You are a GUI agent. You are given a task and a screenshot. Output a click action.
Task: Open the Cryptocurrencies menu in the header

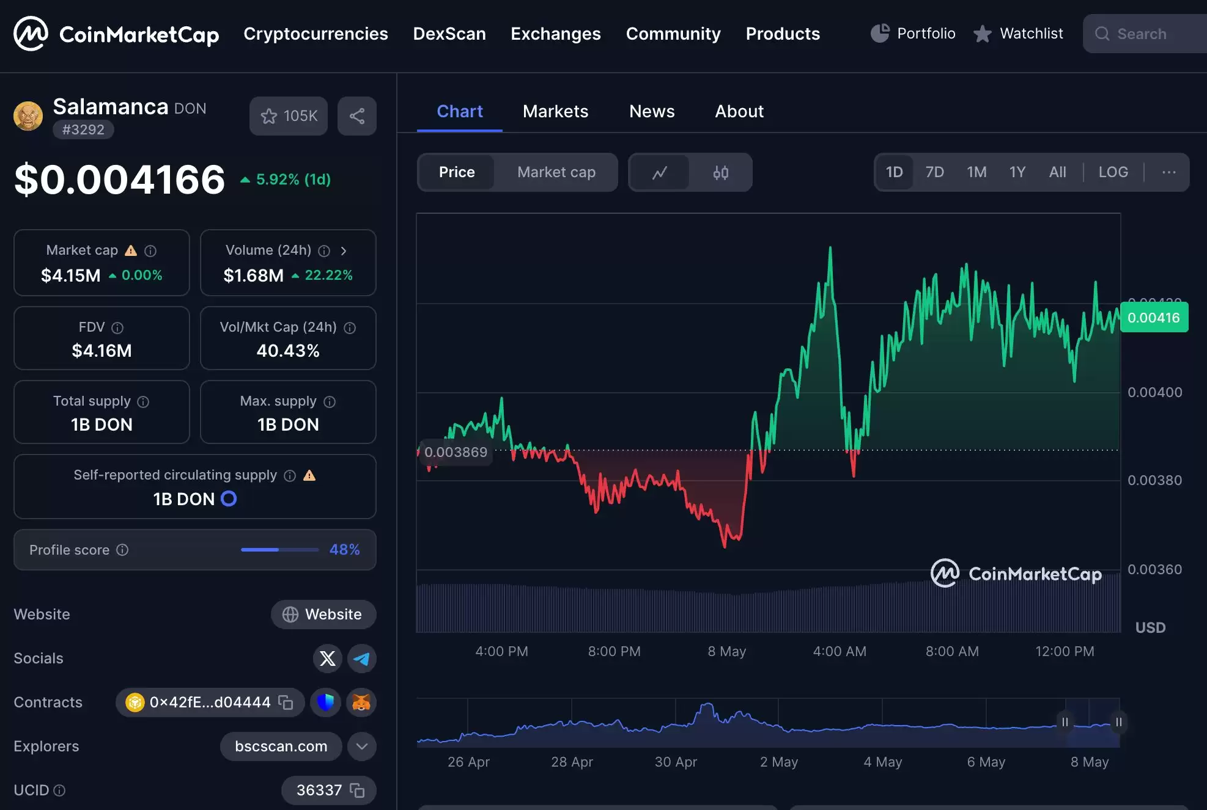(x=316, y=34)
